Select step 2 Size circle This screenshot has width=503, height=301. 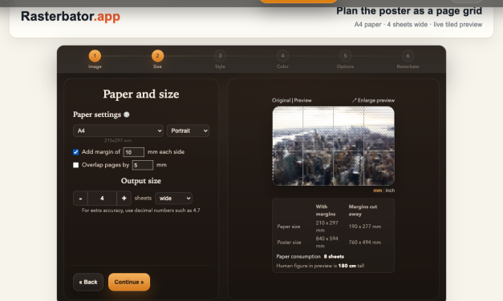[157, 56]
